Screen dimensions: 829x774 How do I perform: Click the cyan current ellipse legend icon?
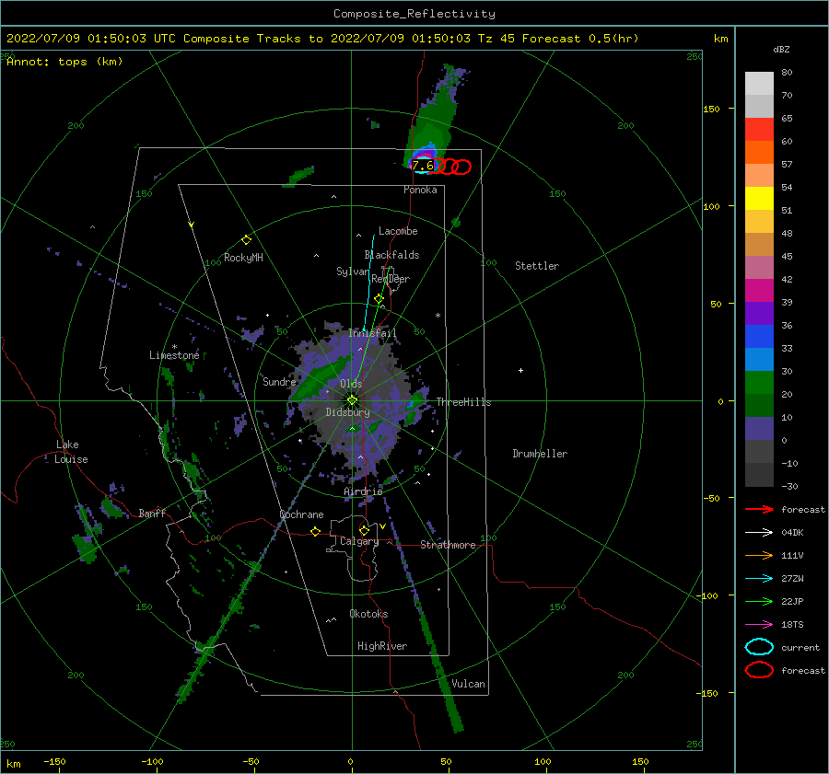pyautogui.click(x=759, y=647)
